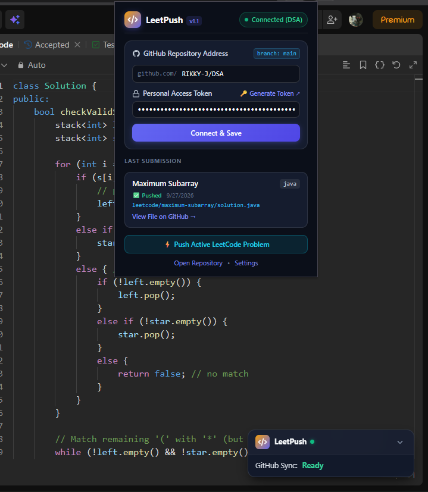Focus the Personal Access Token field
The height and width of the screenshot is (492, 428).
[215, 109]
